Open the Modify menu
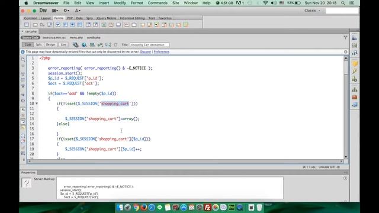This screenshot has height=213, width=379. (x=120, y=3)
